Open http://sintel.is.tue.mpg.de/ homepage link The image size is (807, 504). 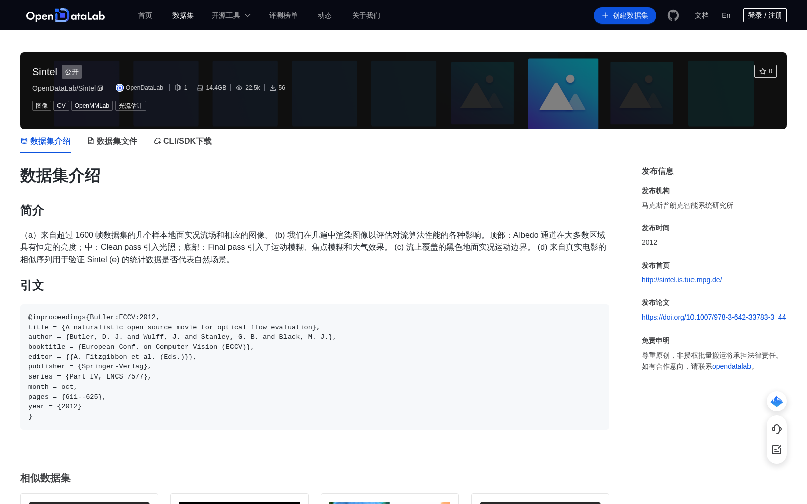[x=682, y=280]
